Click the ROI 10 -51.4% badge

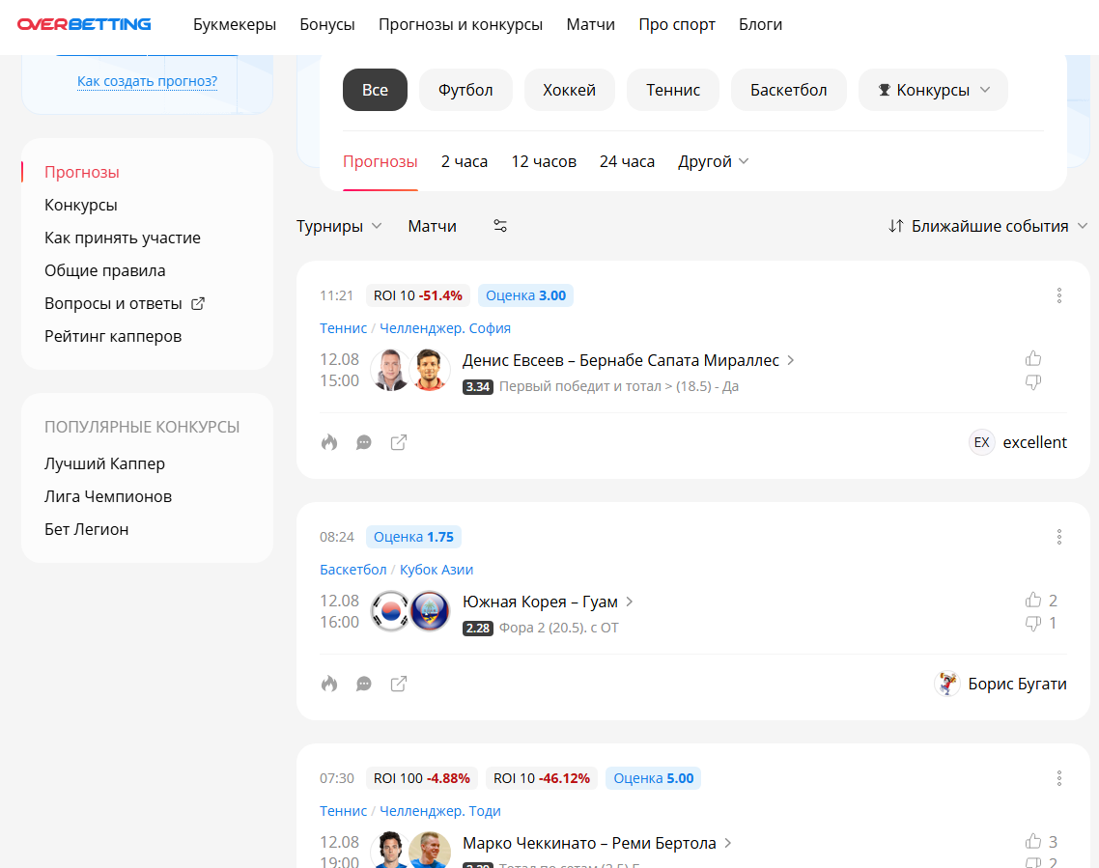(417, 295)
